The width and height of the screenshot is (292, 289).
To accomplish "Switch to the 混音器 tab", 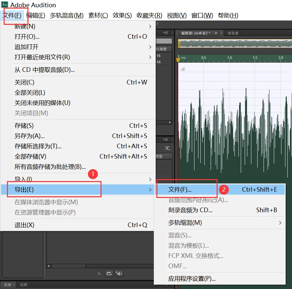I will point(233,33).
